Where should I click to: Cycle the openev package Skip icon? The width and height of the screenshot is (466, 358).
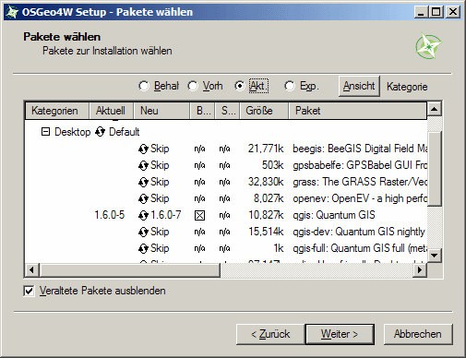[143, 198]
